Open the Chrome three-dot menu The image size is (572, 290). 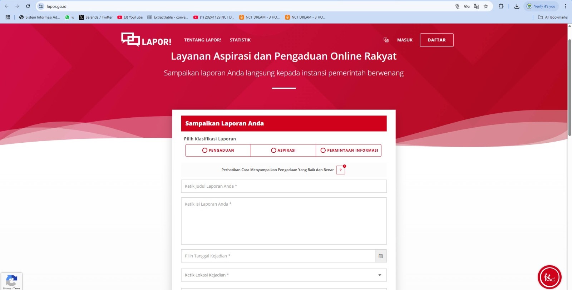(x=565, y=6)
